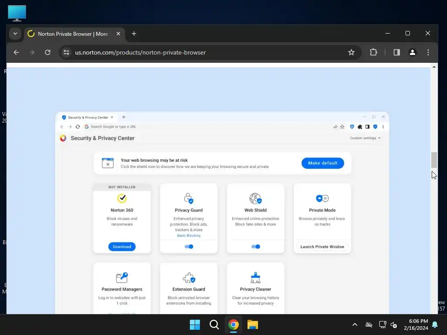Select the This PC desktop icon
Screen dimensions: 447x335
[x=17, y=13]
